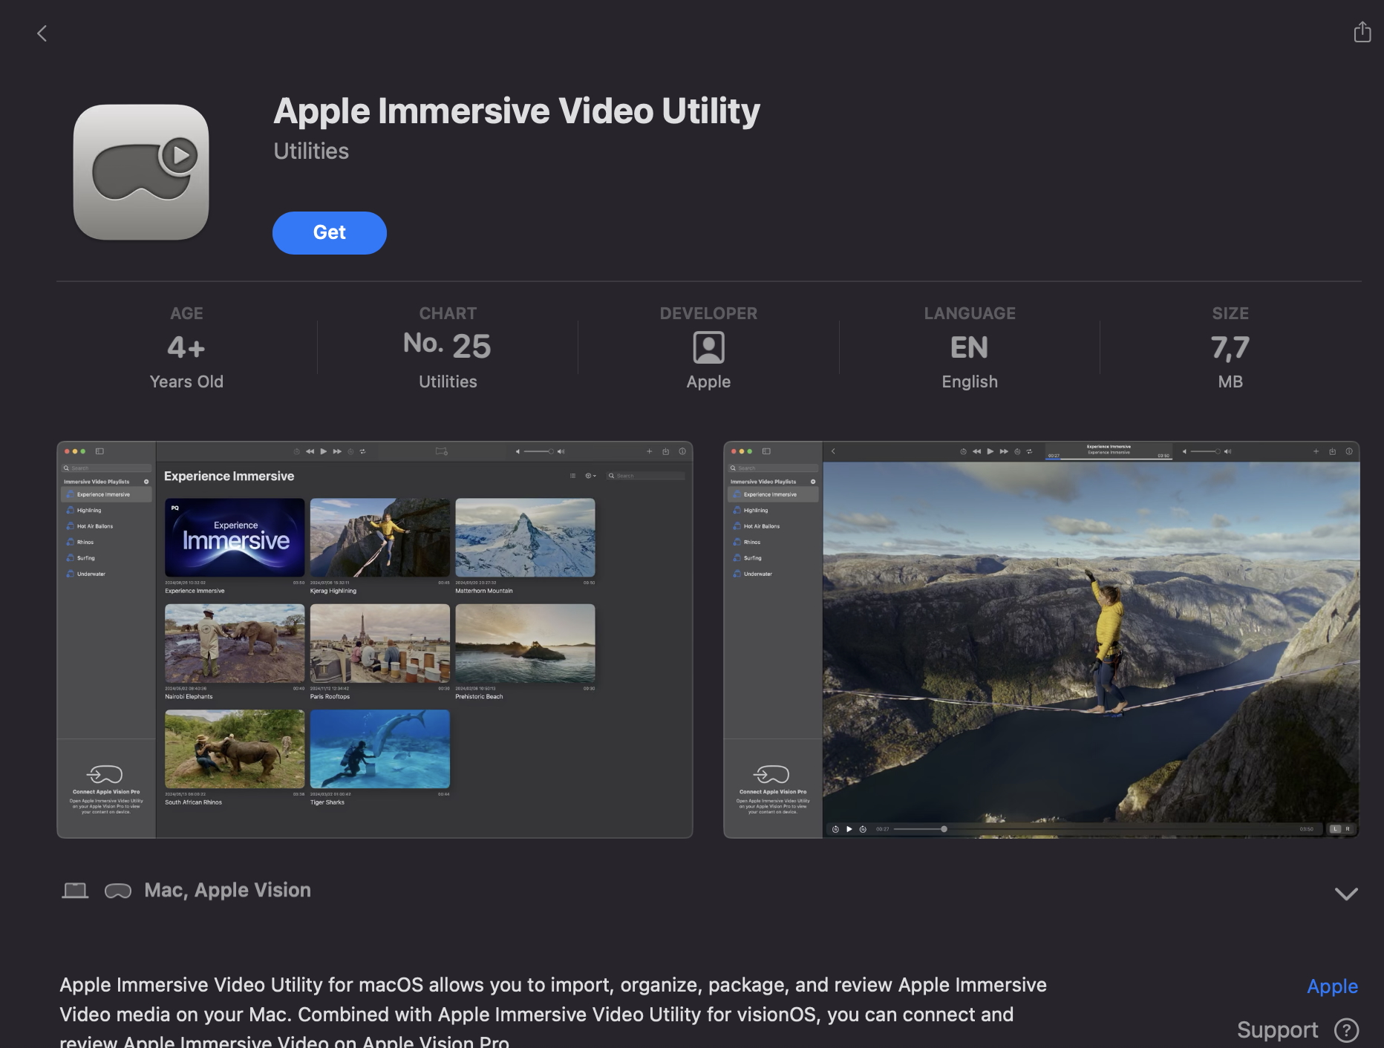Click the 4+ age rating
Viewport: 1384px width, 1048px height.
(186, 347)
